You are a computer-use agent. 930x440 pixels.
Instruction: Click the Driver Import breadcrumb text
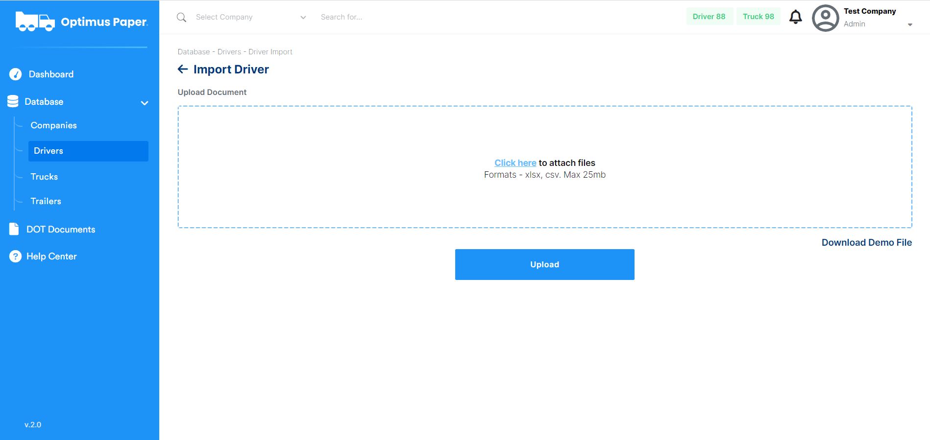(270, 52)
